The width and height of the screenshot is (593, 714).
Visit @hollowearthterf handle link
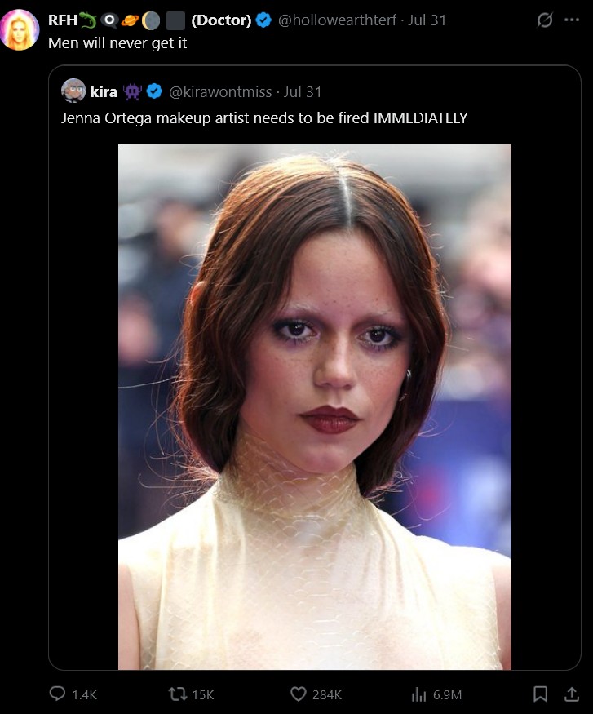(337, 20)
